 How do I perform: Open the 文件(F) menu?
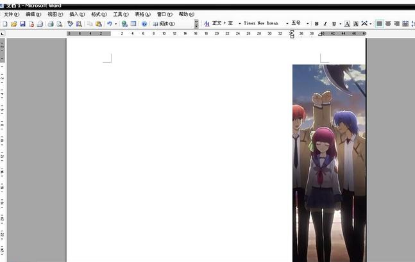coord(12,14)
